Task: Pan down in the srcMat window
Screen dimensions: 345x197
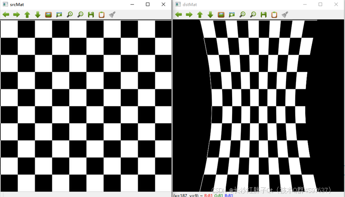Action: click(x=38, y=14)
